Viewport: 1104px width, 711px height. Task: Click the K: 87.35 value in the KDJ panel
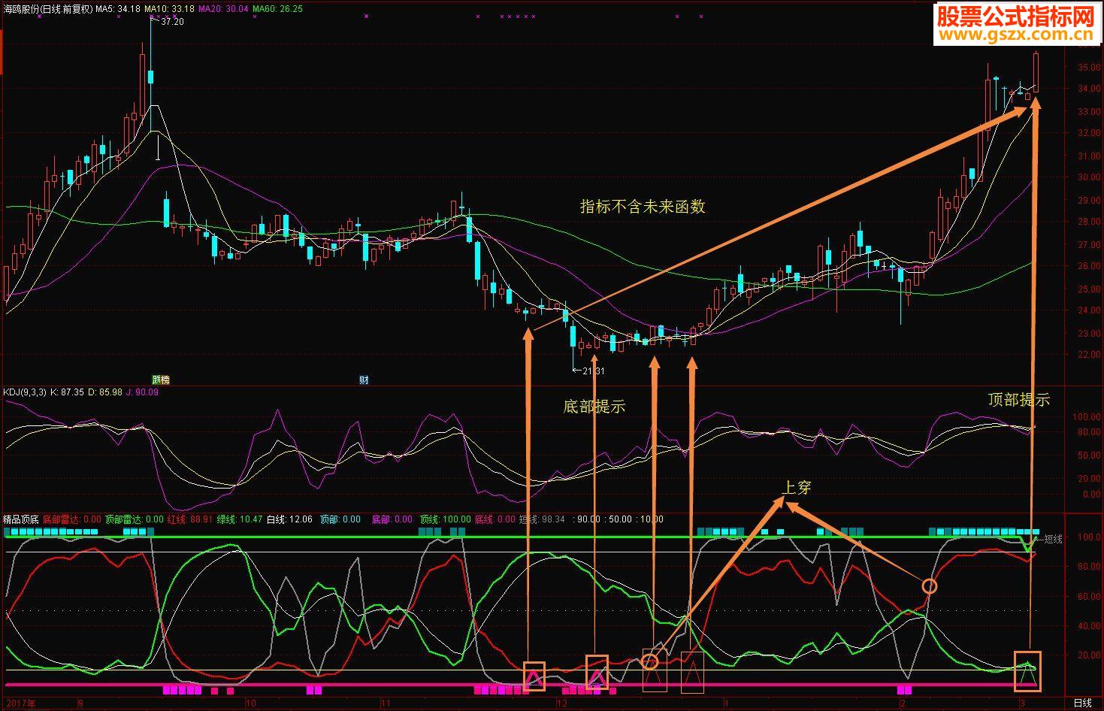click(68, 392)
